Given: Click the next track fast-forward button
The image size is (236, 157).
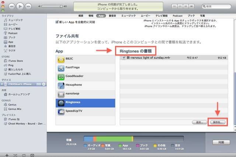Looking at the screenshot, I should pos(28,7).
